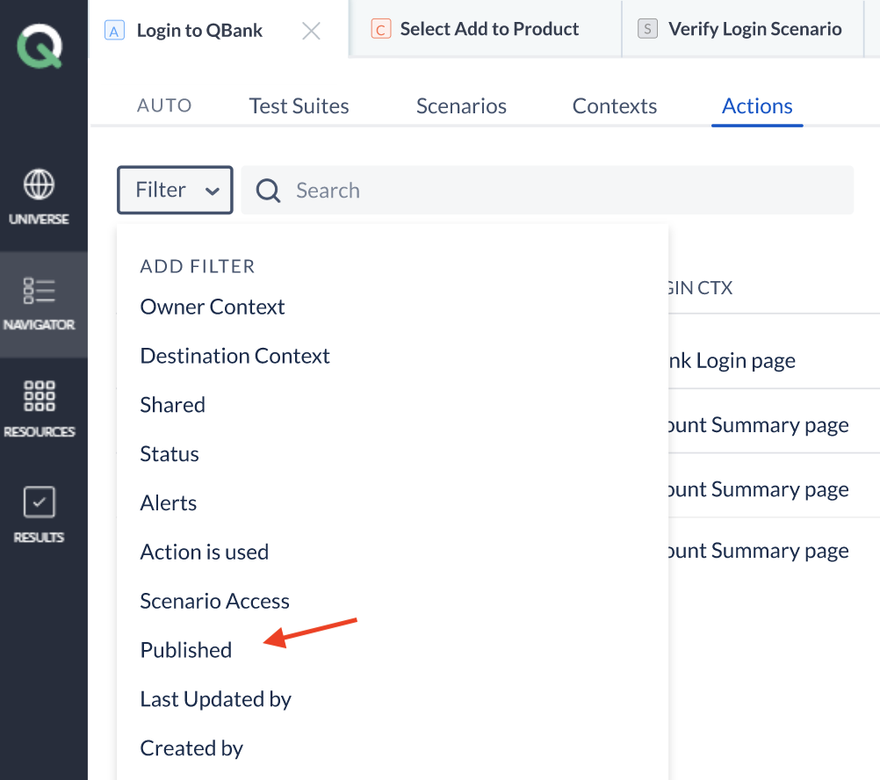
Task: Choose the Owner Context filter
Action: [x=213, y=307]
